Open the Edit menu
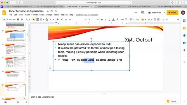 point(15,15)
